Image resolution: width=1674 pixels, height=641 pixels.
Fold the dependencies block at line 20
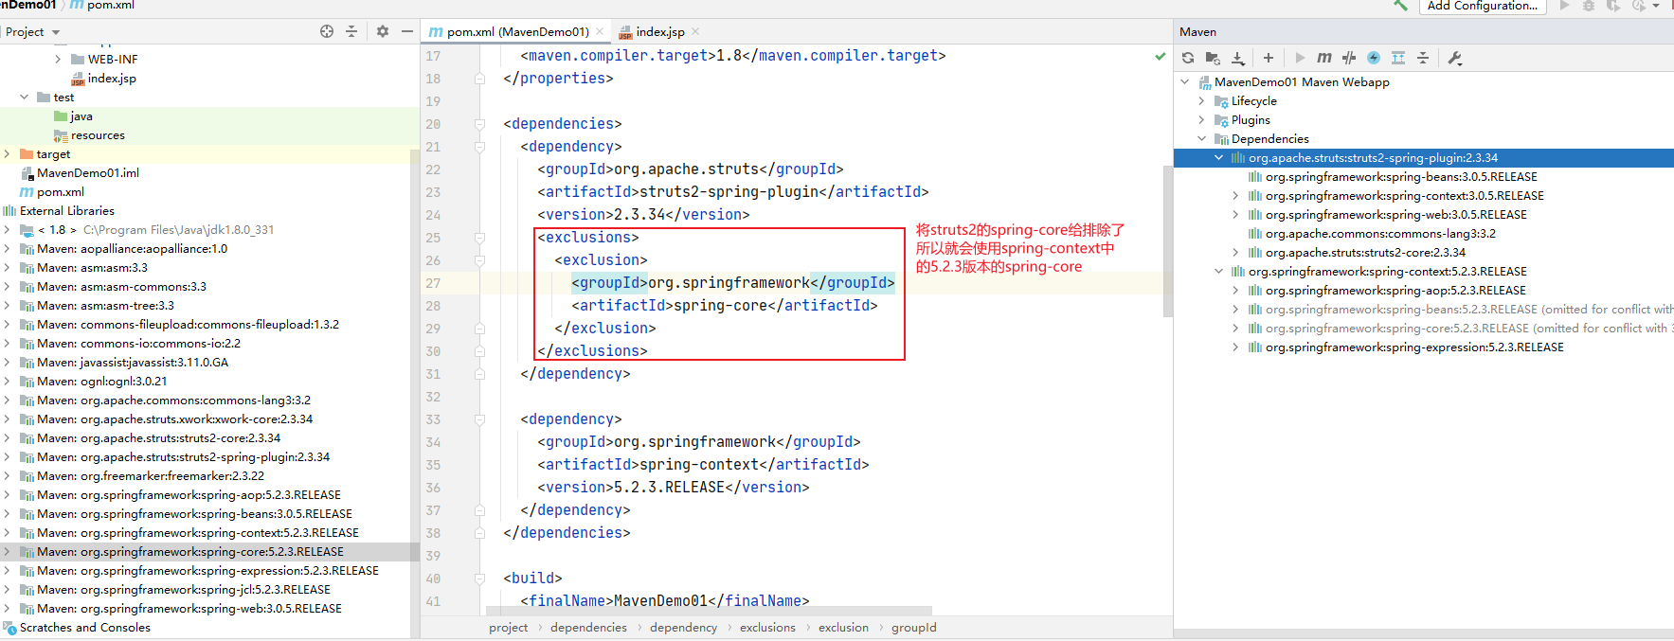pyautogui.click(x=480, y=124)
